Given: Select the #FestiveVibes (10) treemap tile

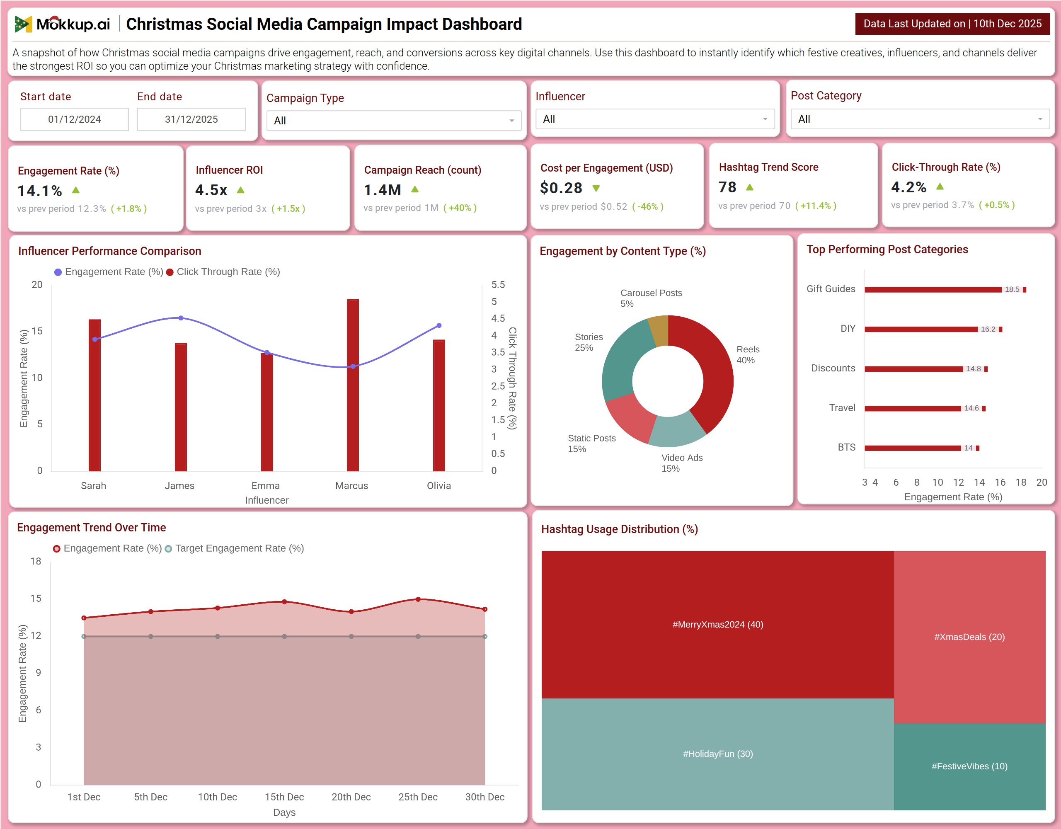Looking at the screenshot, I should pyautogui.click(x=970, y=766).
